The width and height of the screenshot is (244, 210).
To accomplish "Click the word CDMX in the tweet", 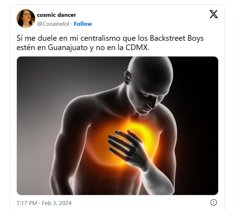I will click(x=137, y=48).
